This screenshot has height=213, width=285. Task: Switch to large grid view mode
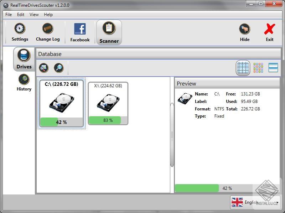243,67
